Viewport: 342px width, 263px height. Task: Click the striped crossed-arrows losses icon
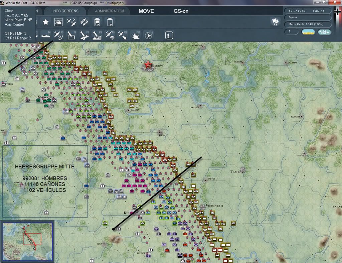tap(84, 22)
